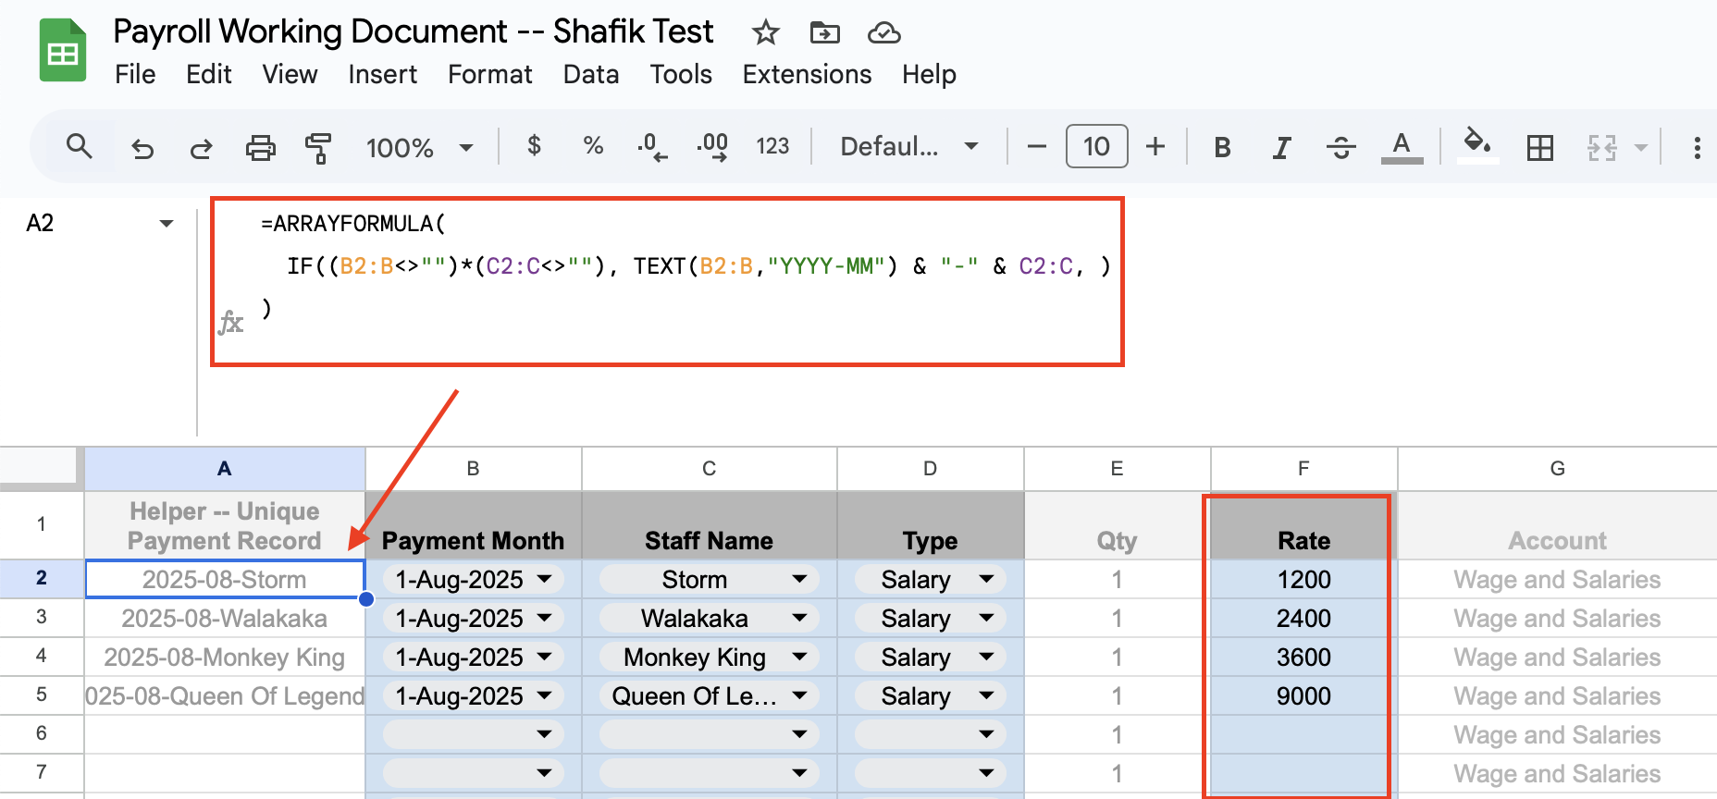Open empty Payment Month dropdown in row 6
The width and height of the screenshot is (1717, 799).
click(x=544, y=734)
